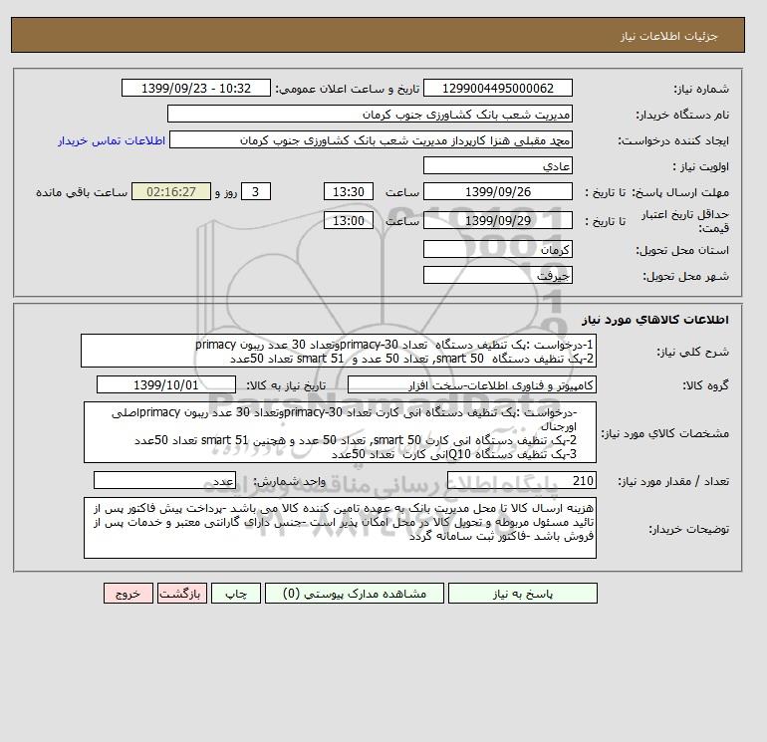
Task: Click goods need date 1399/10/01
Action: point(166,384)
